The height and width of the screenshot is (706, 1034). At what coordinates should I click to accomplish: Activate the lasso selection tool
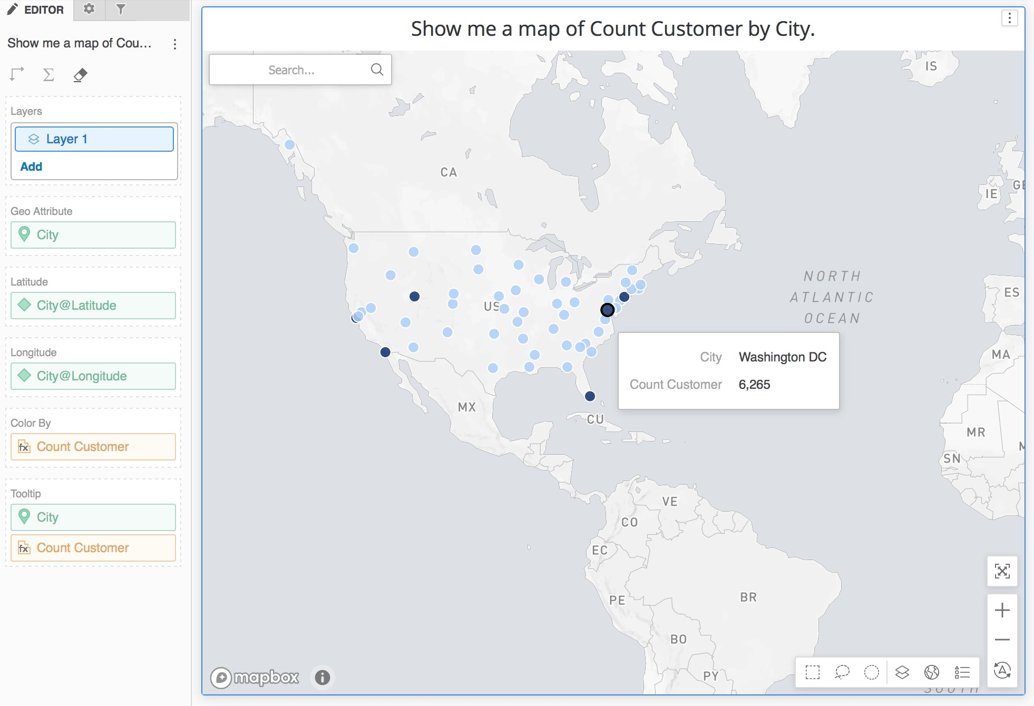842,672
